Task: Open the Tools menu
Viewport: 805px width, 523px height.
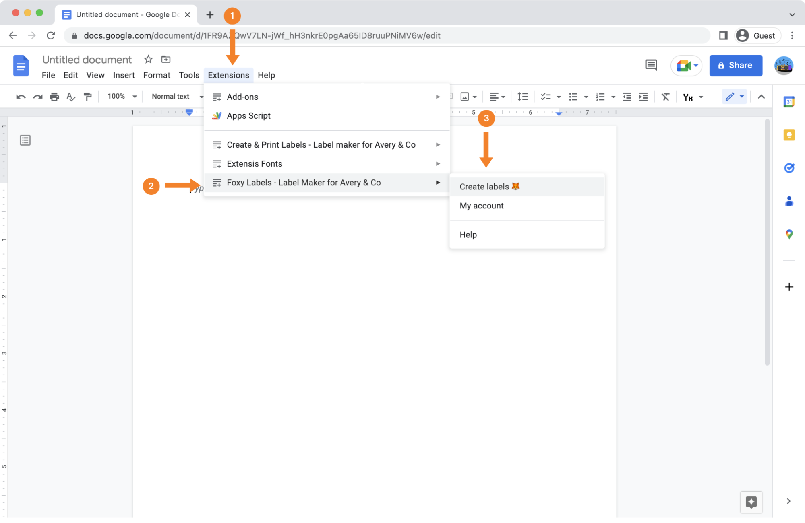Action: point(189,75)
